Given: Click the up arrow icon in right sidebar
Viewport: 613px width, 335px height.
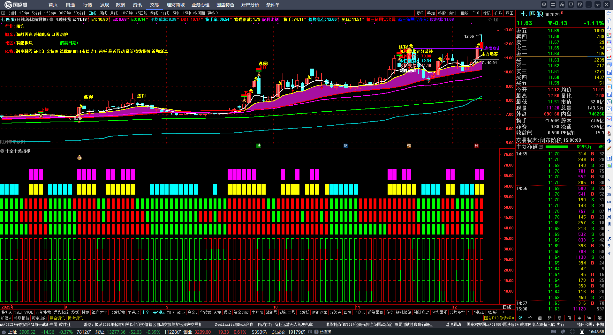Looking at the screenshot, I should point(609,20).
